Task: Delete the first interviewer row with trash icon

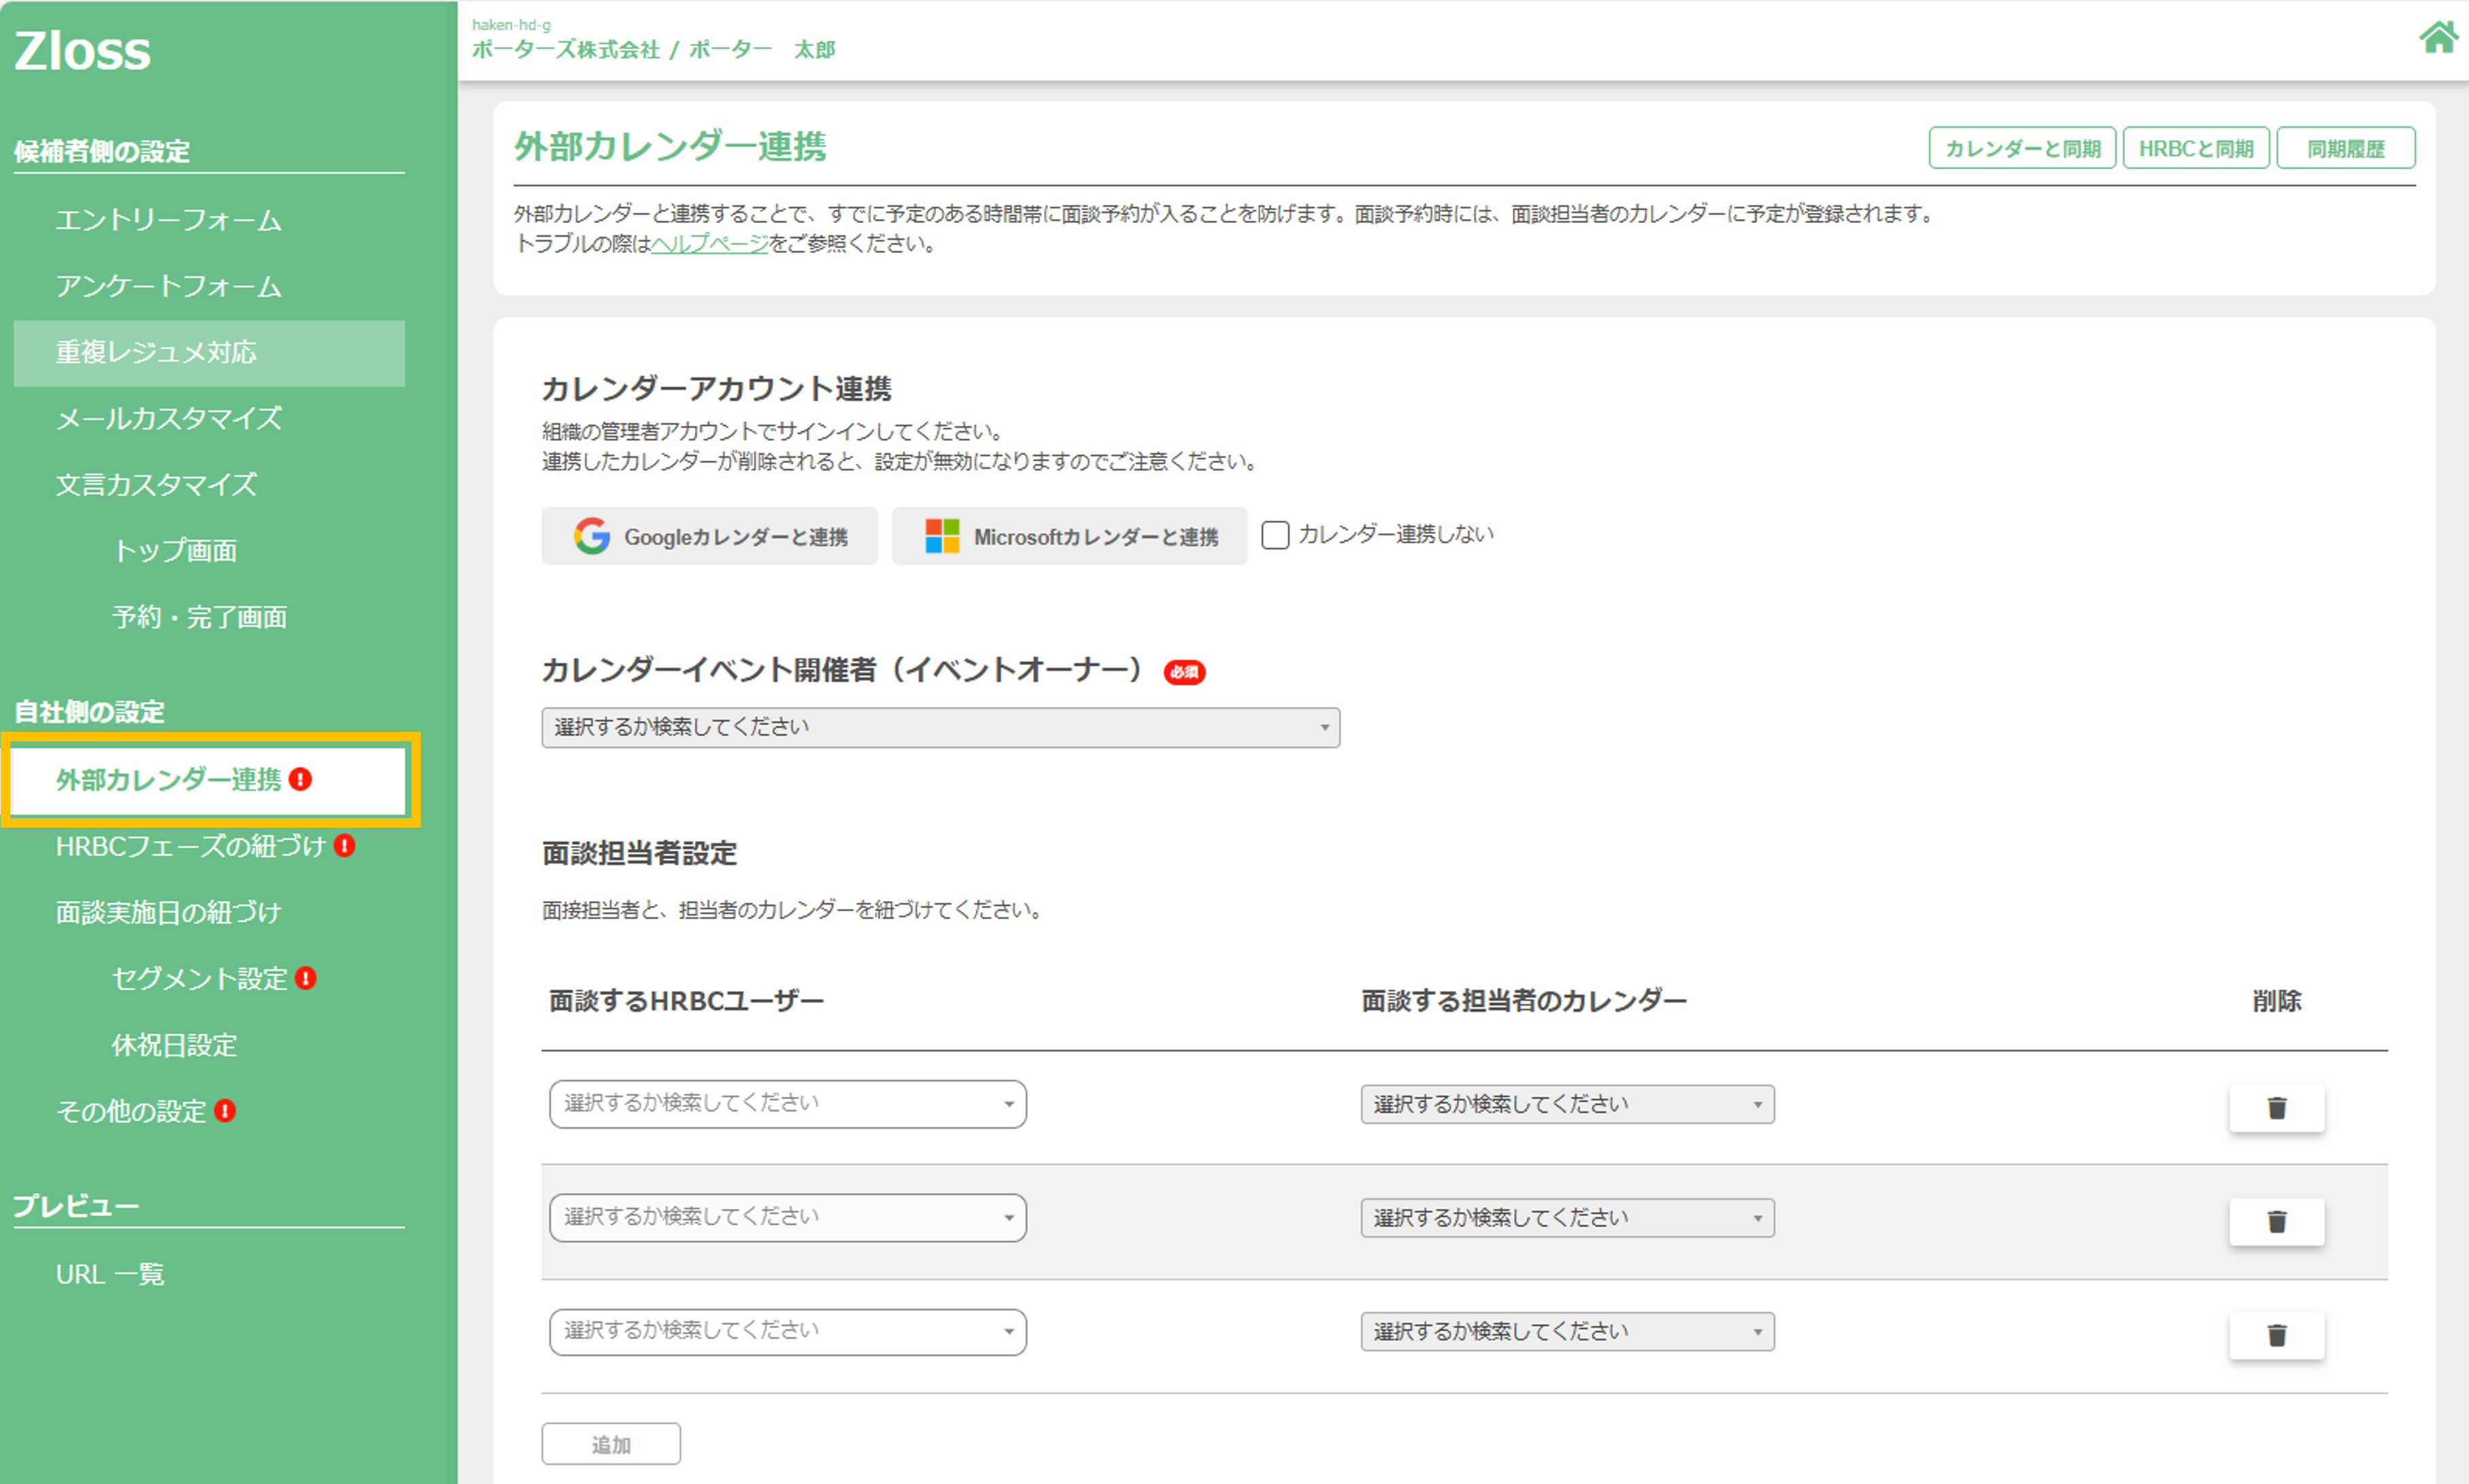Action: (x=2276, y=1108)
